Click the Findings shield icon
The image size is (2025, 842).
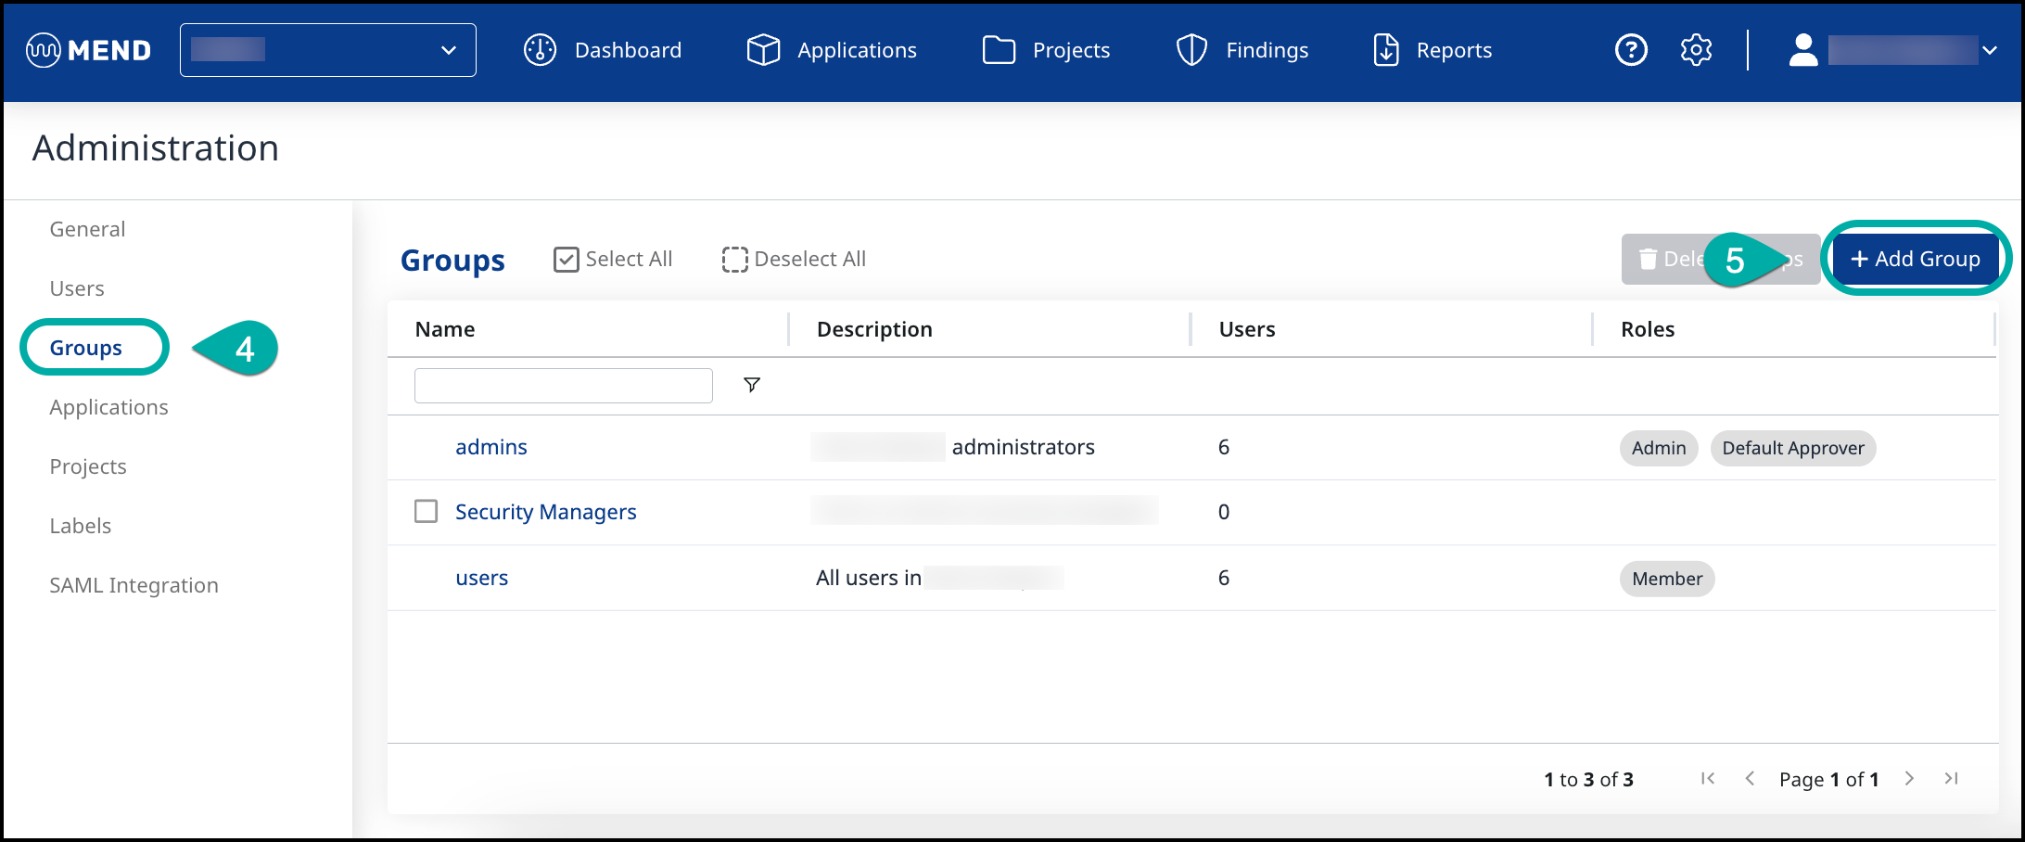[1191, 50]
